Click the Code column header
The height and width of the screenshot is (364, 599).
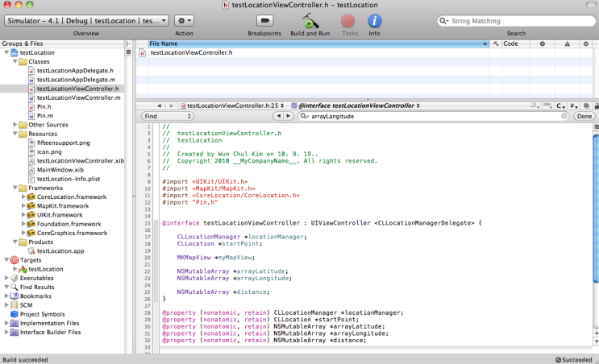pyautogui.click(x=515, y=43)
